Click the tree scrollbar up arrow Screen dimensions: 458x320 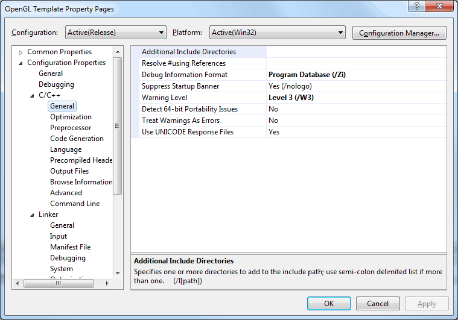coord(118,52)
